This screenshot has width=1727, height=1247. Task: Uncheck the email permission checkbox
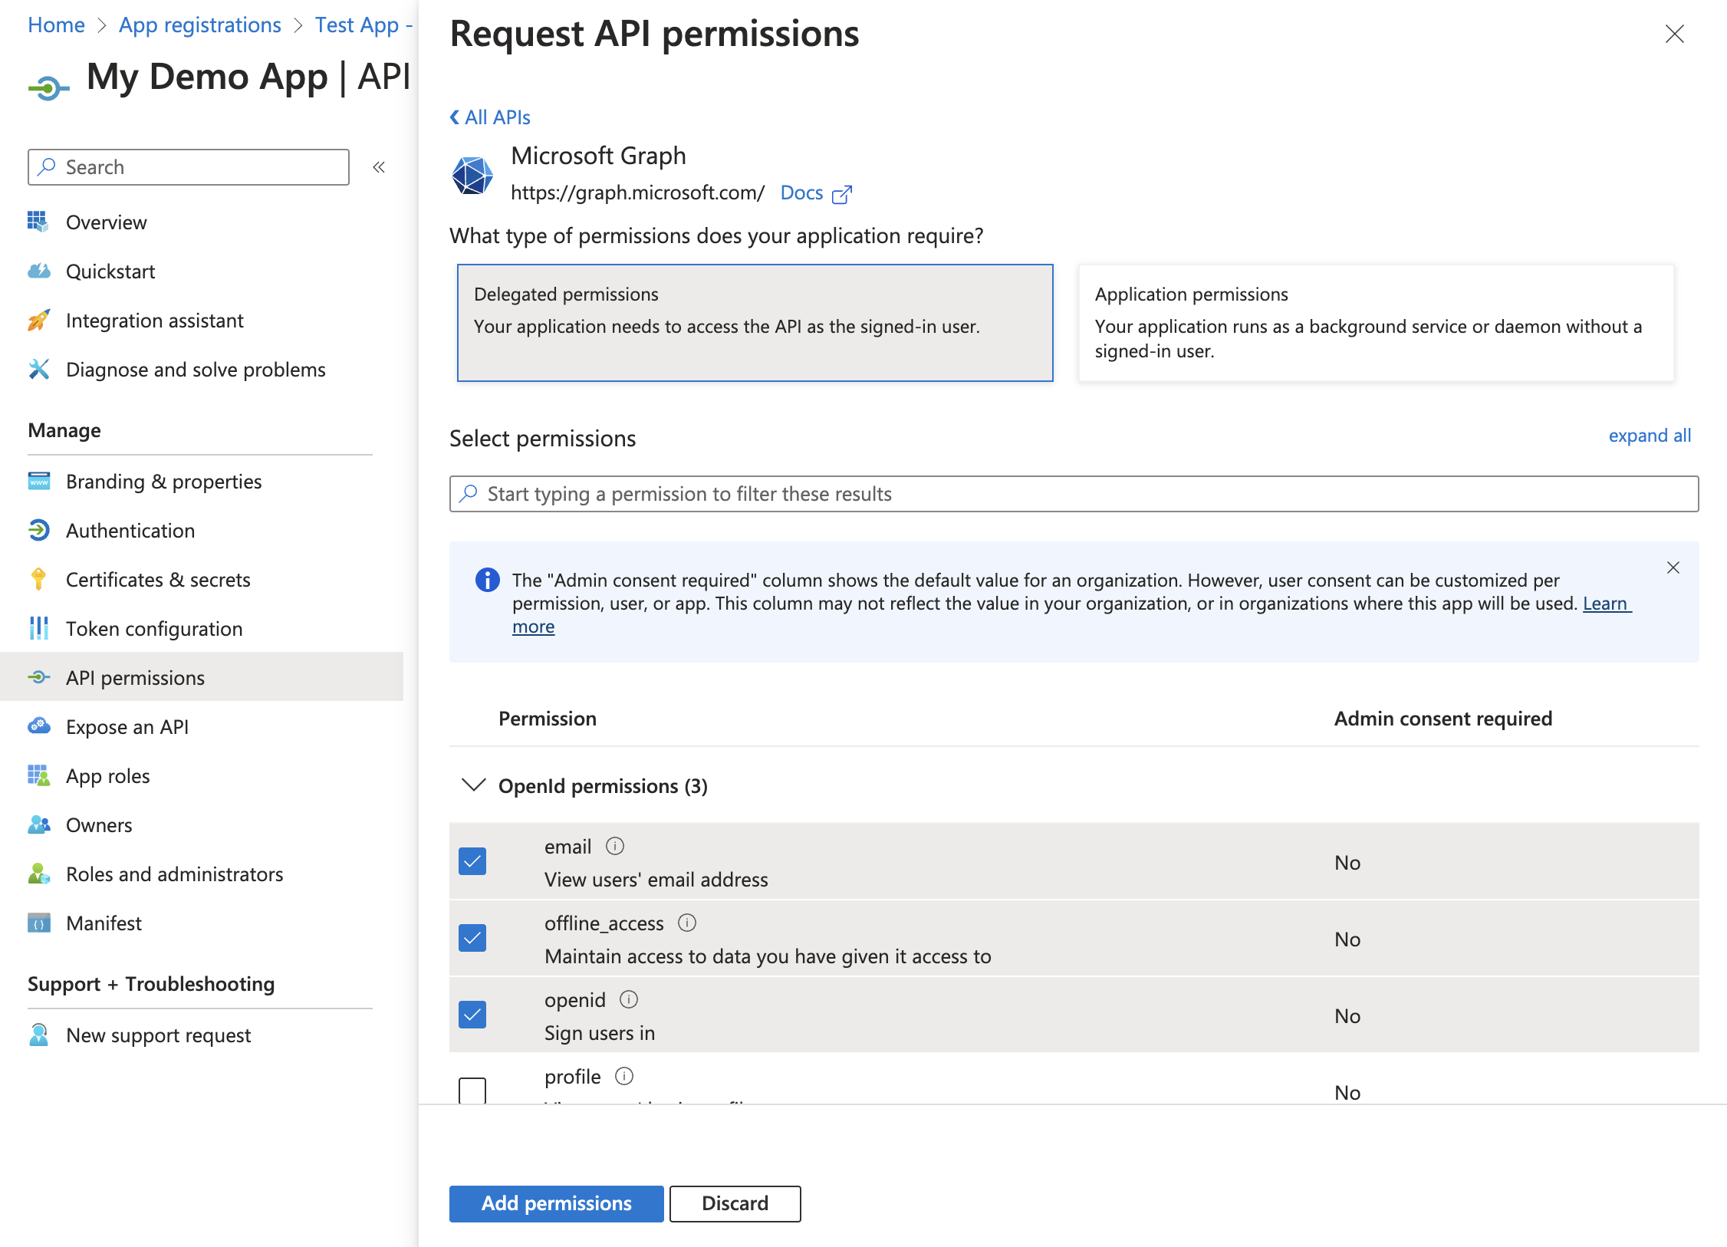pyautogui.click(x=472, y=861)
